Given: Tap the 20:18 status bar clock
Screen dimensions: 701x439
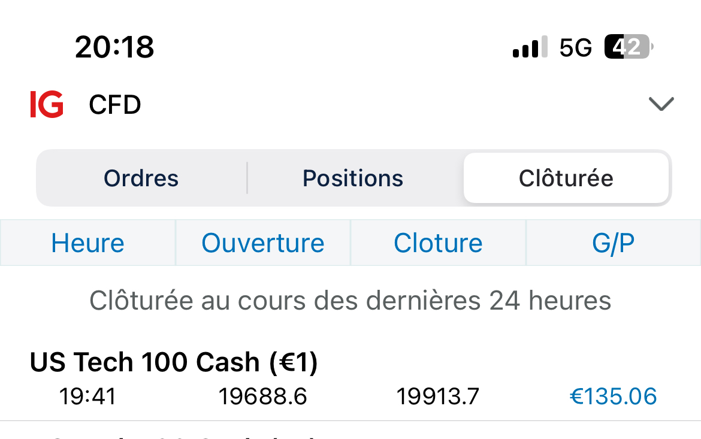Looking at the screenshot, I should 114,47.
